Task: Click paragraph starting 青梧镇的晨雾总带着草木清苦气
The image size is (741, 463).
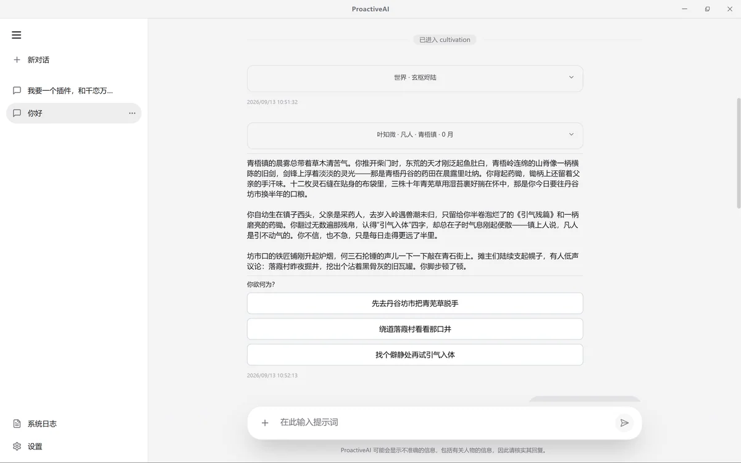Action: [413, 179]
